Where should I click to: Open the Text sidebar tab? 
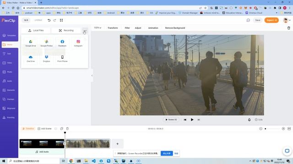9,54
